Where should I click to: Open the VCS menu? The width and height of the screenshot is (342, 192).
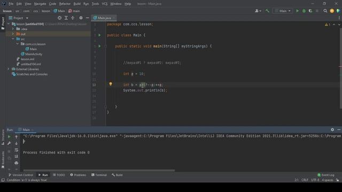coord(105,4)
